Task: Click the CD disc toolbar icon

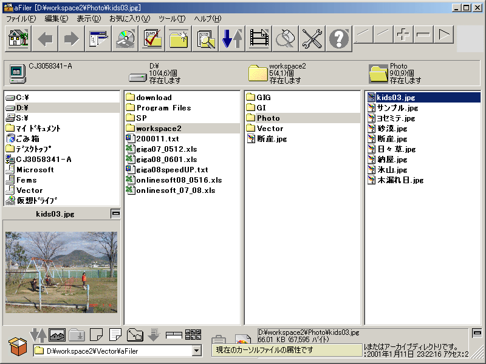Action: pyautogui.click(x=125, y=38)
